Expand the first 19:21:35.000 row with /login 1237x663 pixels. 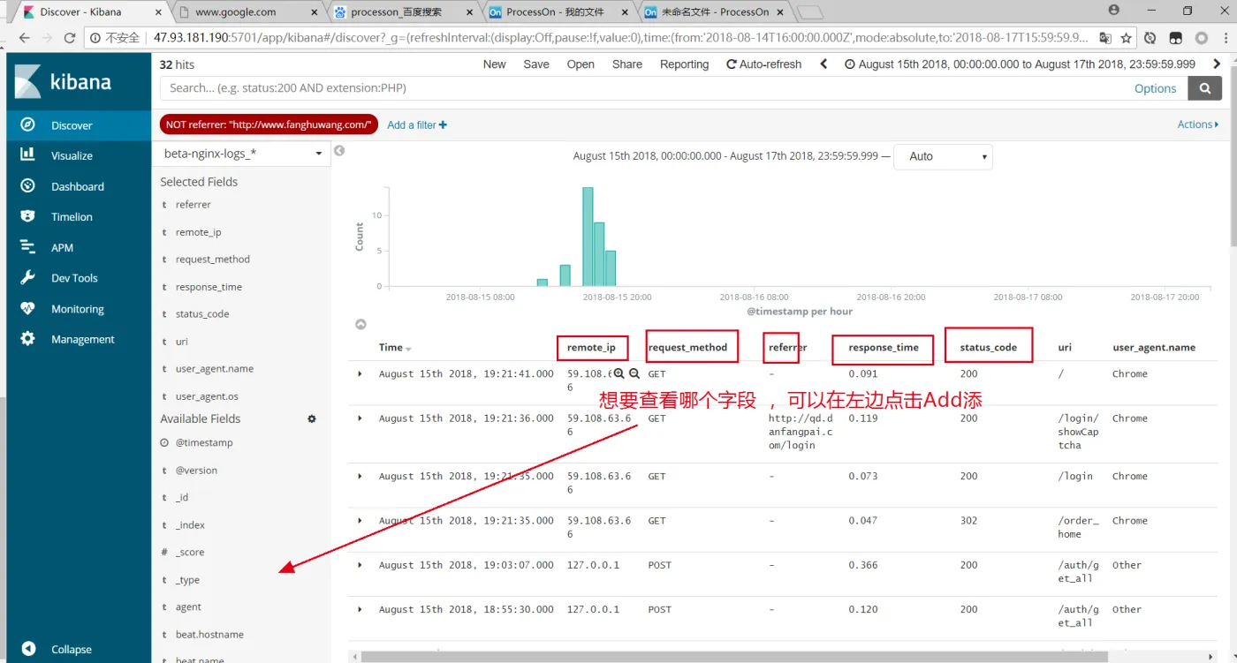(360, 476)
